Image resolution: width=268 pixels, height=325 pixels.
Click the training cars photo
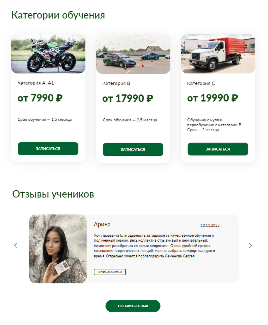click(133, 54)
